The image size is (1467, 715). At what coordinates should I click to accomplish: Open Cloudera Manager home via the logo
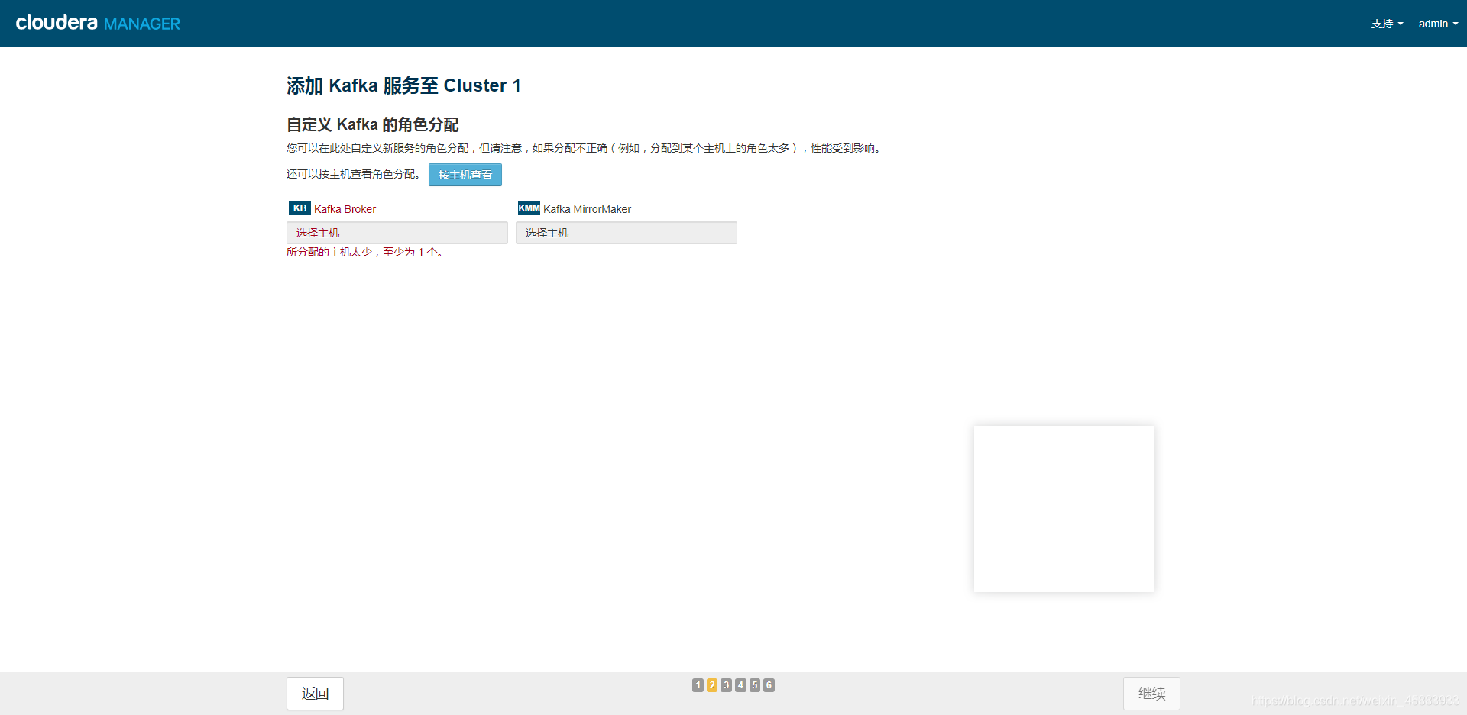pyautogui.click(x=97, y=23)
